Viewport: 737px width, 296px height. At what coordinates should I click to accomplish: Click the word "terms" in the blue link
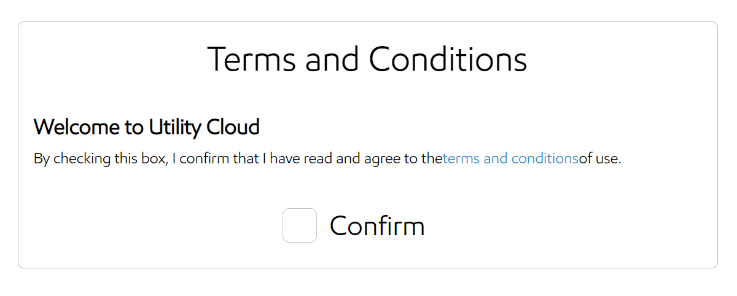461,159
